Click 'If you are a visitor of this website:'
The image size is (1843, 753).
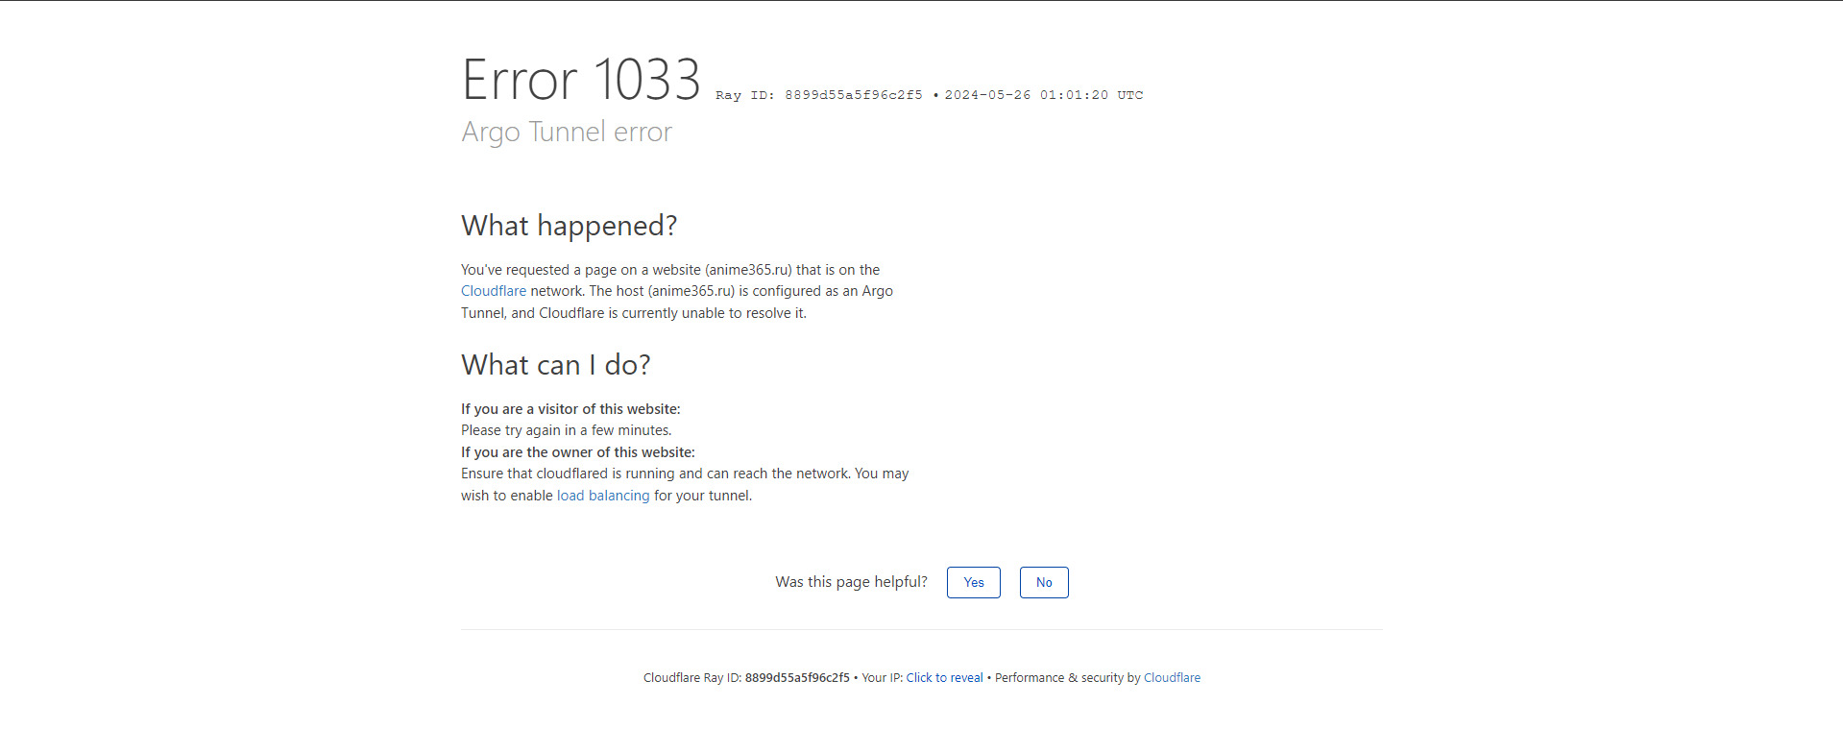570,409
